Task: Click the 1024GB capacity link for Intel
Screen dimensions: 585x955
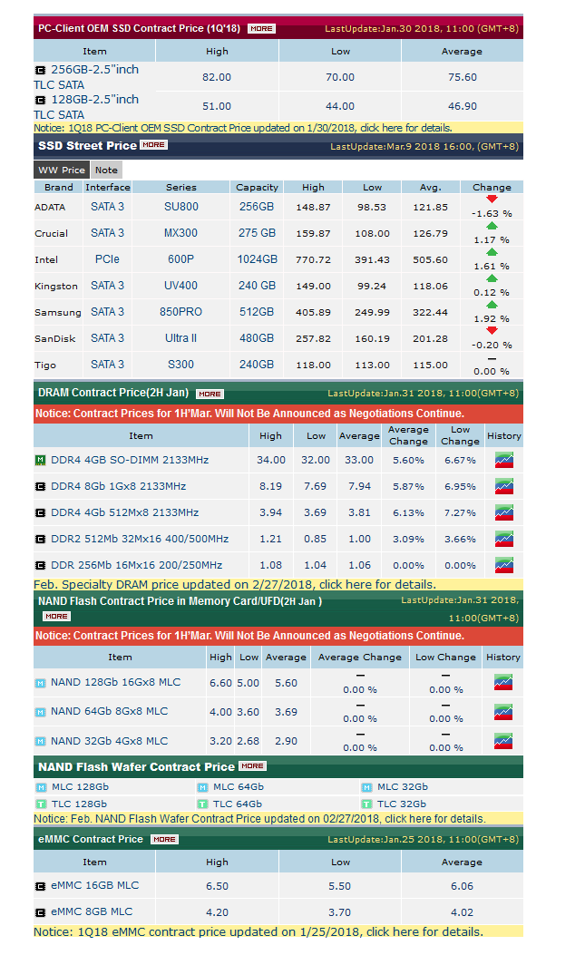Action: 258,258
